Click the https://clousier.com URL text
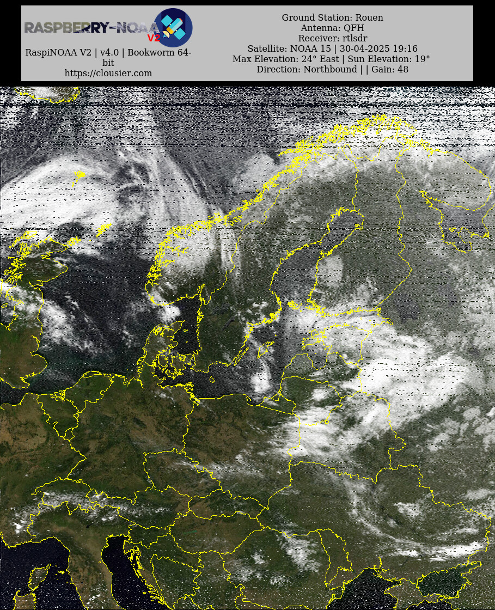The image size is (495, 610). click(108, 73)
